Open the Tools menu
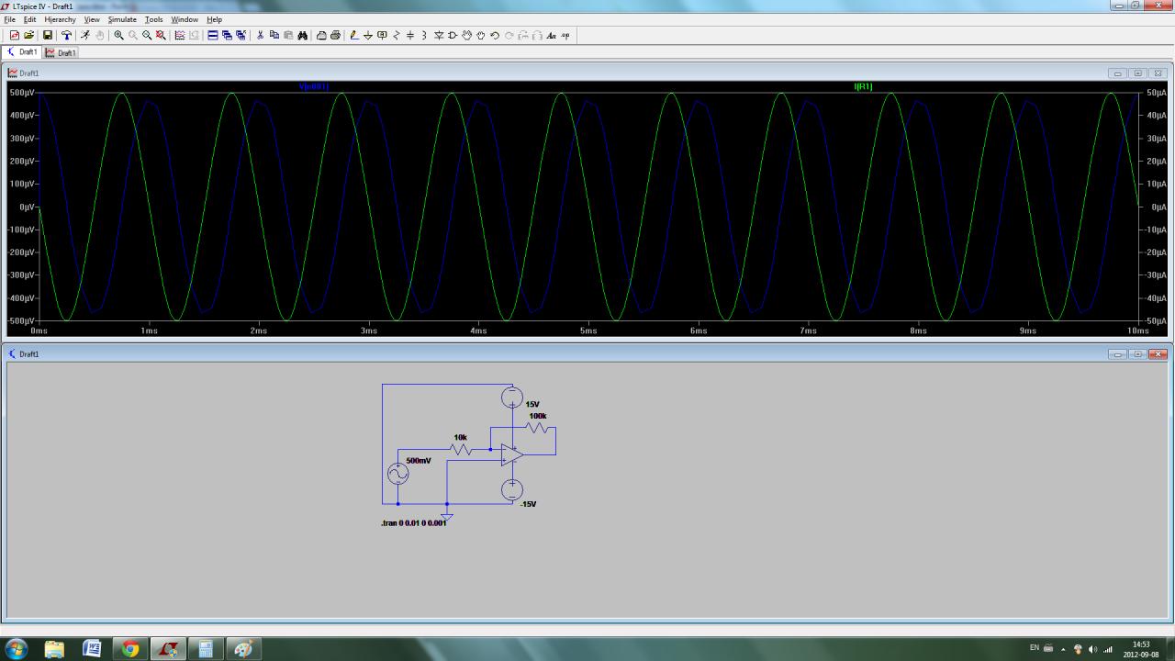 (x=153, y=19)
